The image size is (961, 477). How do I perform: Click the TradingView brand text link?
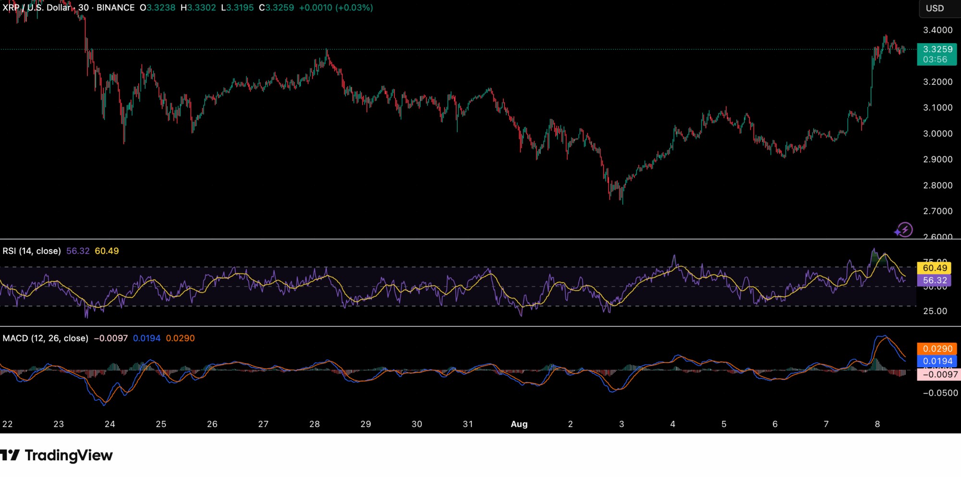coord(69,455)
